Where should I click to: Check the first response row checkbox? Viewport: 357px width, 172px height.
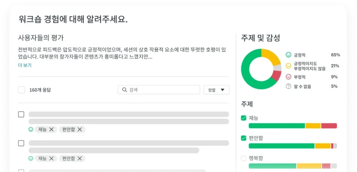tap(21, 114)
